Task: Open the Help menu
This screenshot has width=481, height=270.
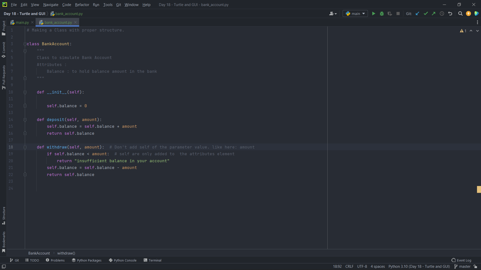Action: [x=146, y=4]
